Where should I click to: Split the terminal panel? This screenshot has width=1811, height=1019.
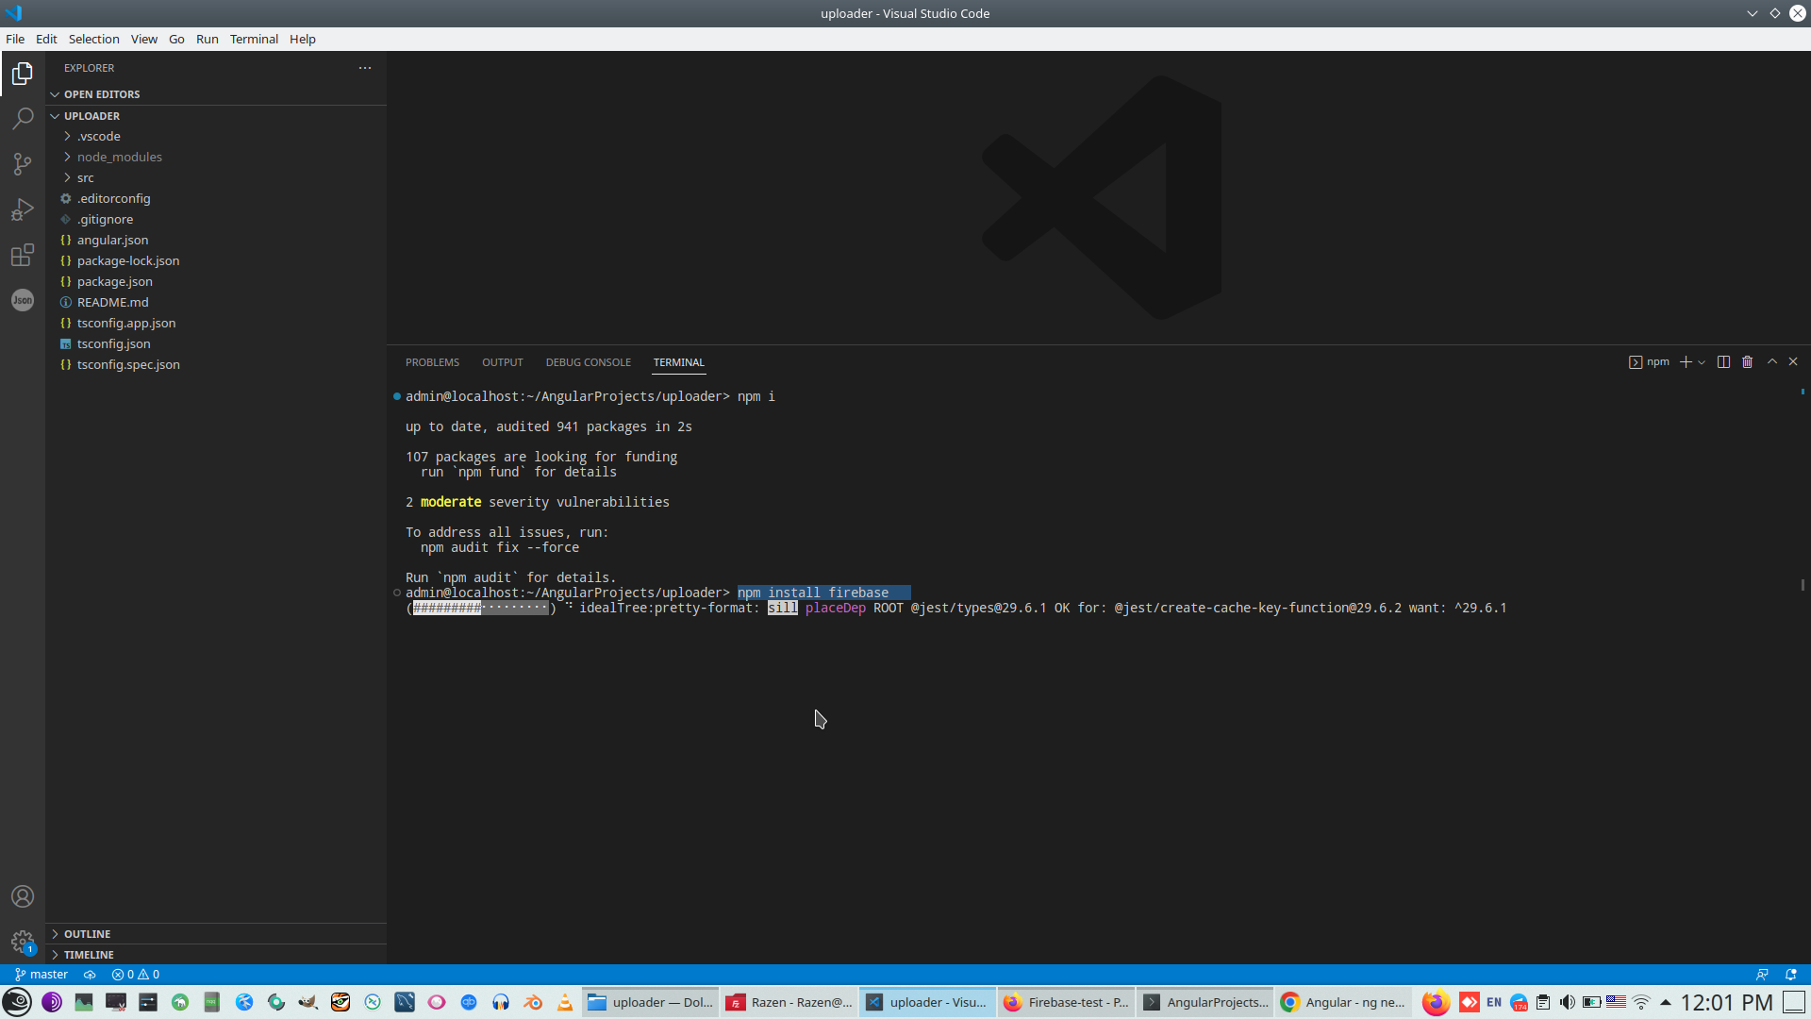point(1723,362)
